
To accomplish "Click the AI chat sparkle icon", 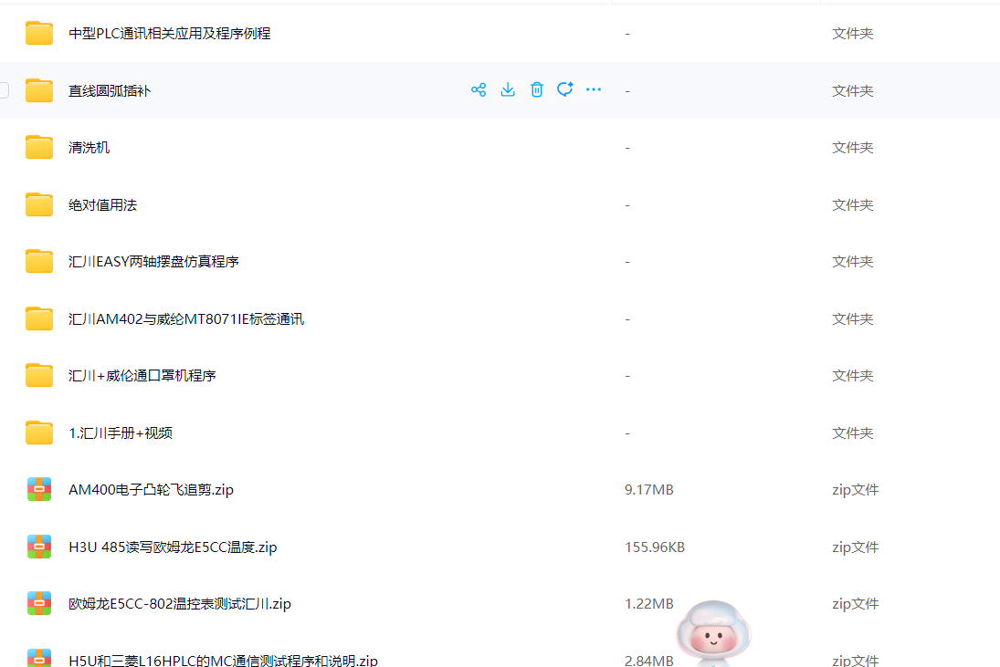I will 565,89.
